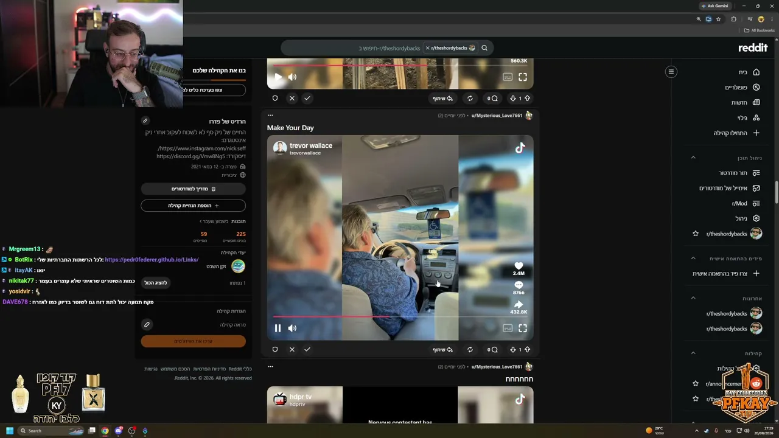Open comments on Make Your Day post
Image resolution: width=779 pixels, height=438 pixels.
tap(492, 349)
